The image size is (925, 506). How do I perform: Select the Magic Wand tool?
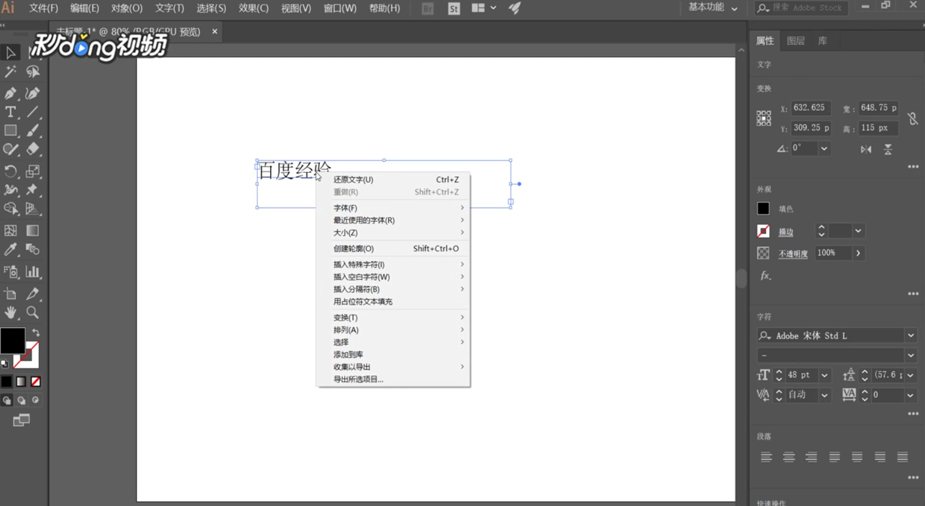[11, 72]
